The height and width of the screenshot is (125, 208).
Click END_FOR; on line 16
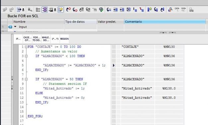[35, 116]
